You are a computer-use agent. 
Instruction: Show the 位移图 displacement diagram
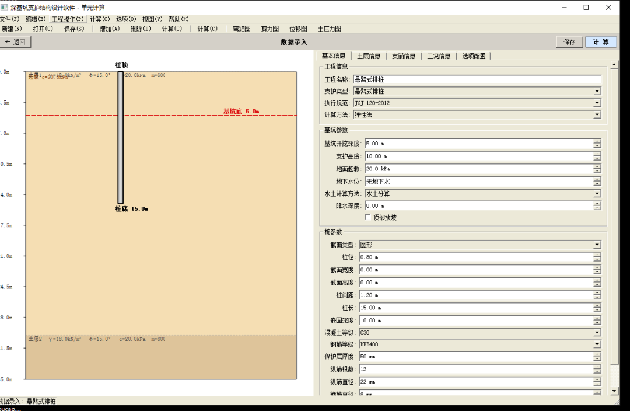point(298,29)
